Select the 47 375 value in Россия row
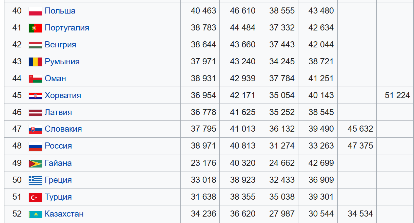414x223 pixels. click(x=360, y=146)
